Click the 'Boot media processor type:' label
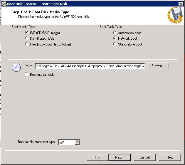This screenshot has height=165, width=185. click(x=37, y=142)
